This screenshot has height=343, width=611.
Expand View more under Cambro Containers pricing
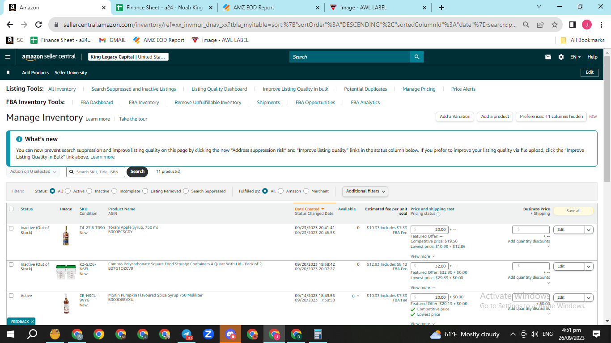(422, 288)
